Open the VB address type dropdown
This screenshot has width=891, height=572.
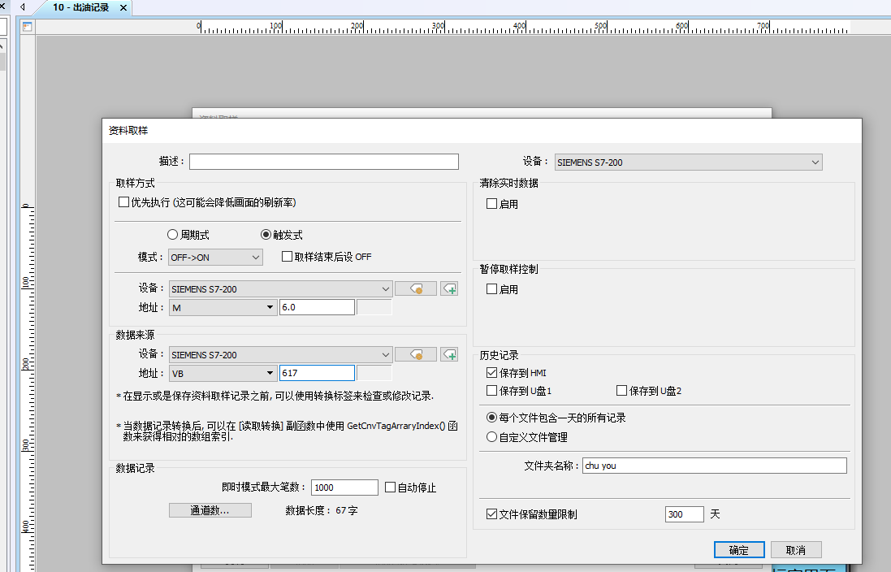coord(223,373)
